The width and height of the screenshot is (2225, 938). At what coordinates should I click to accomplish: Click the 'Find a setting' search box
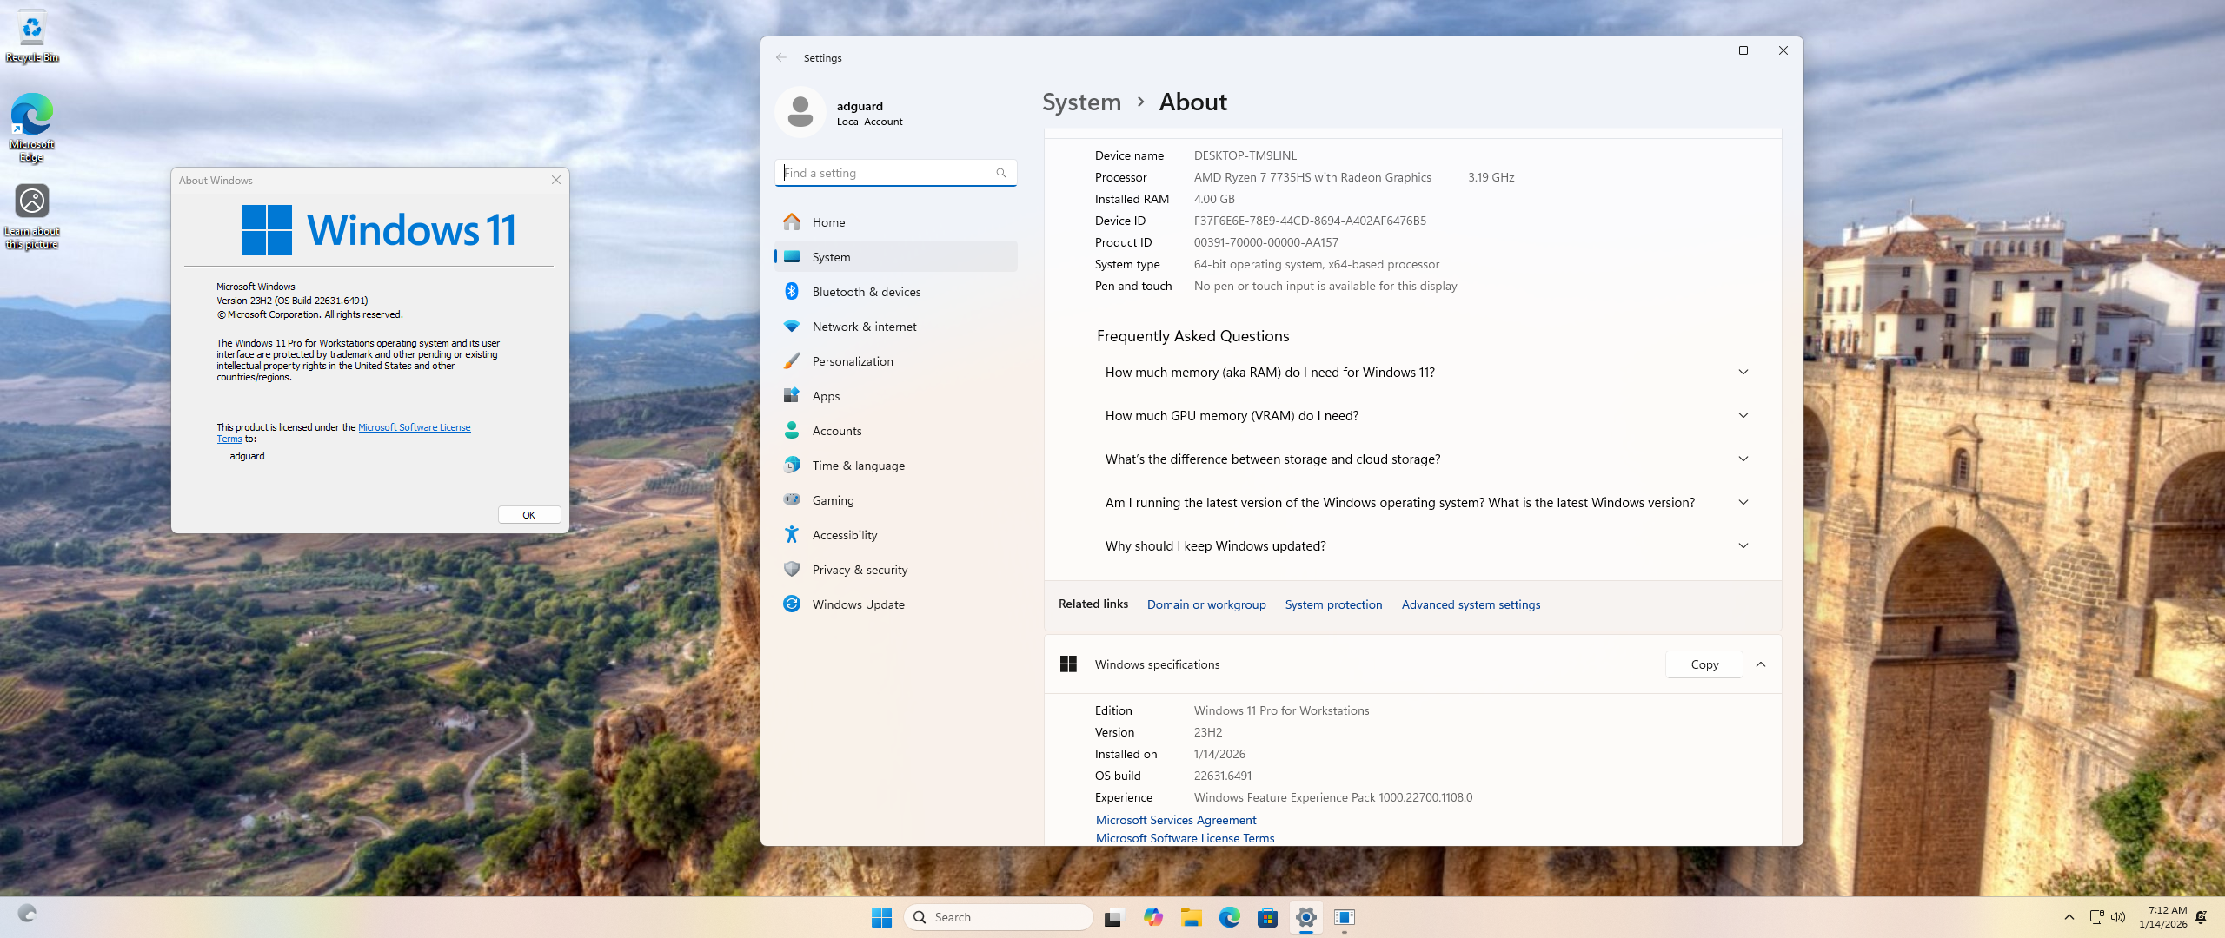(887, 173)
